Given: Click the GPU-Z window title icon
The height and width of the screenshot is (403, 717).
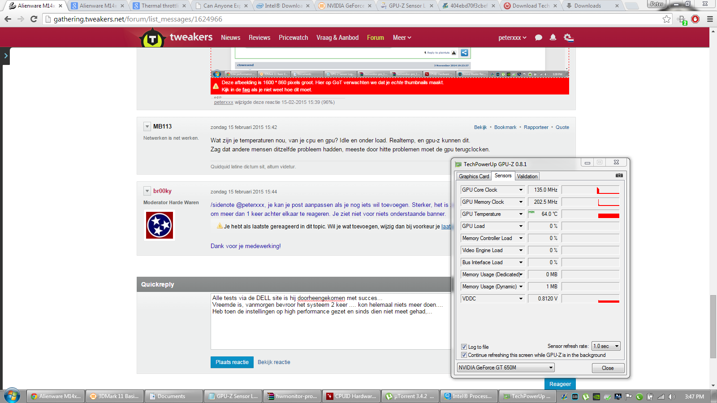Looking at the screenshot, I should tap(458, 164).
